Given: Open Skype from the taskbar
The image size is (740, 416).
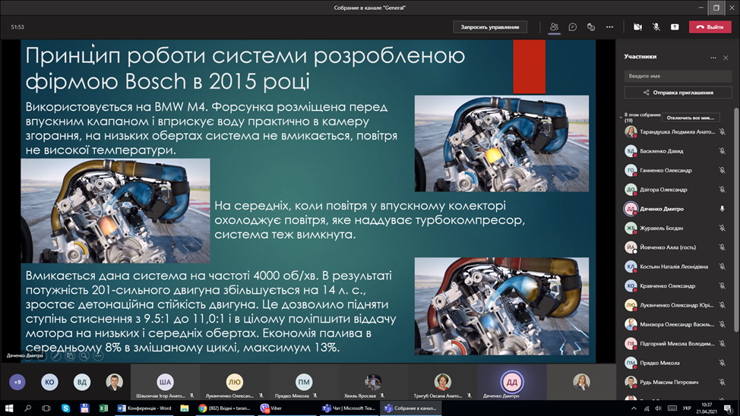Looking at the screenshot, I should coord(65,408).
